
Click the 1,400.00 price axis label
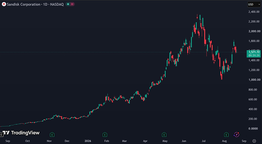[x=254, y=60]
